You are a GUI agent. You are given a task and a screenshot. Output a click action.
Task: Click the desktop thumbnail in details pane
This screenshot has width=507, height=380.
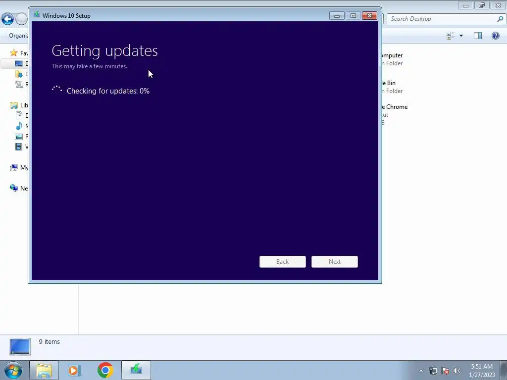[x=20, y=346]
